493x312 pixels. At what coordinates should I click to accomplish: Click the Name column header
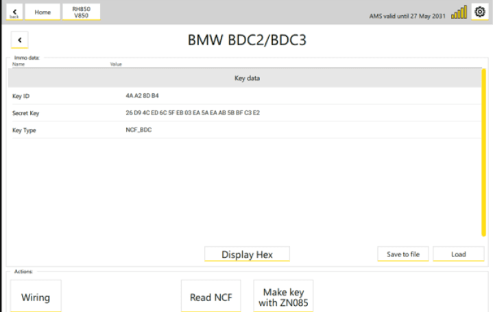(19, 64)
